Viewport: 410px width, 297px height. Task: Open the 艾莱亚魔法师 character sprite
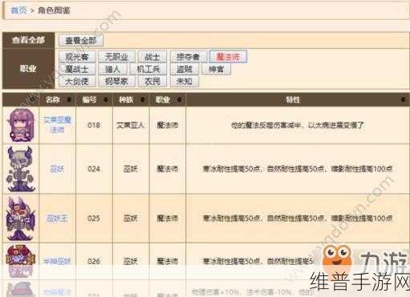click(21, 125)
